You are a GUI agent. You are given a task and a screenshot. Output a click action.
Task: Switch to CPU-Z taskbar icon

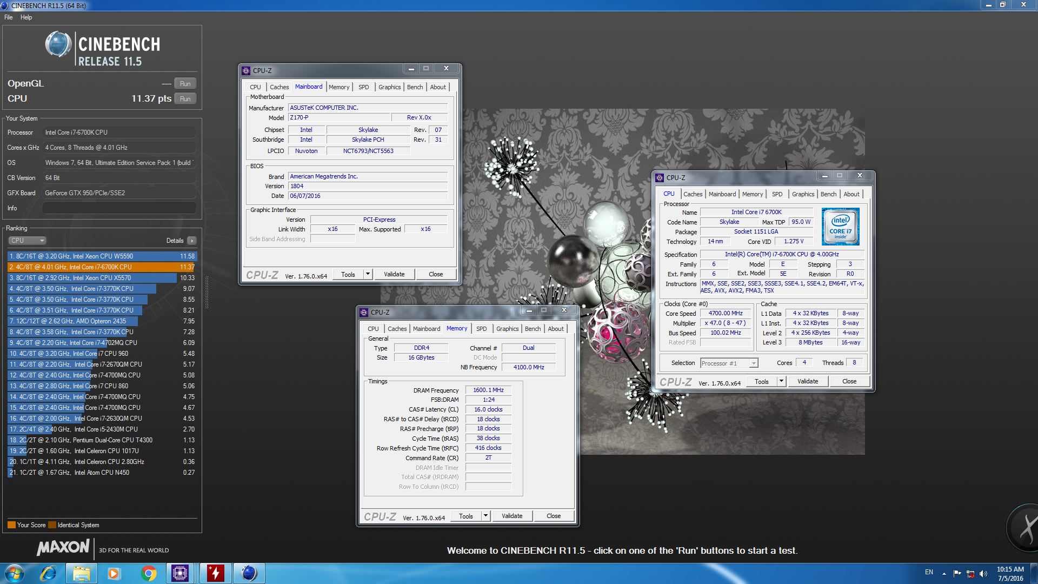pyautogui.click(x=179, y=573)
